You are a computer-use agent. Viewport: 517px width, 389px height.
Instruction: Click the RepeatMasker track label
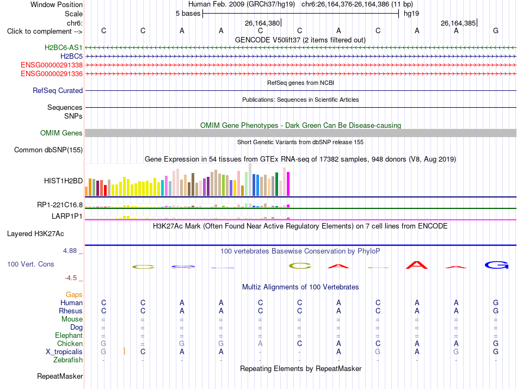(x=60, y=376)
